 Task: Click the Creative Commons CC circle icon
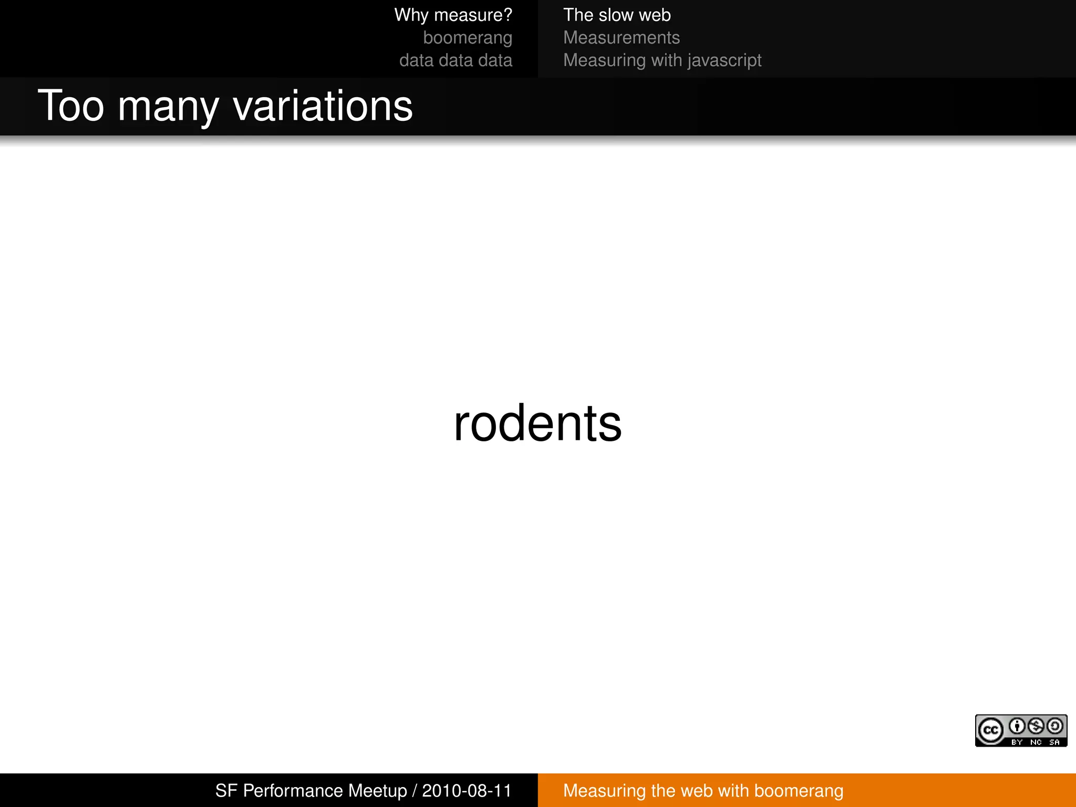[x=991, y=730]
